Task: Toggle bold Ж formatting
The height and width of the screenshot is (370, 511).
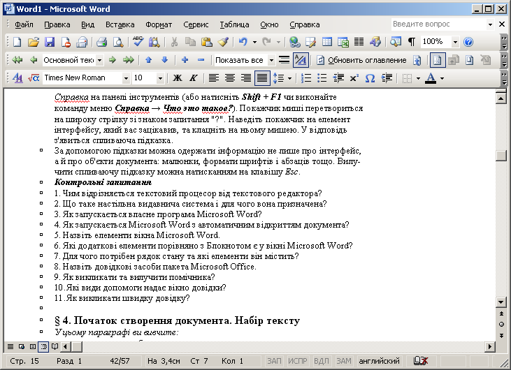Action: tap(178, 78)
